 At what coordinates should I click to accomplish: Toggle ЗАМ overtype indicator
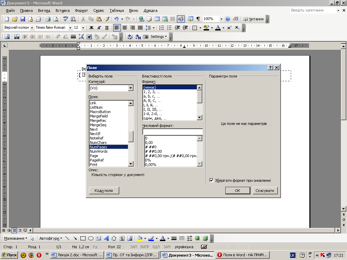coord(167,247)
